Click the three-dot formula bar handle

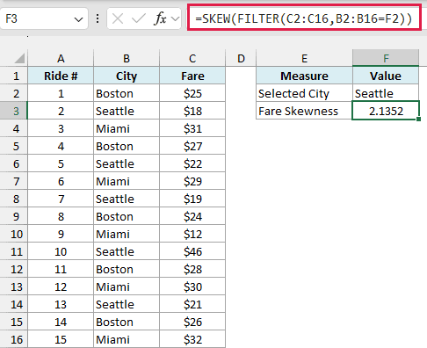(x=98, y=19)
